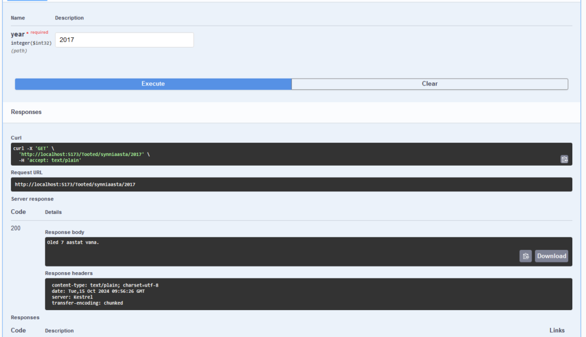Click the Responses section header
The image size is (586, 337).
pos(26,112)
